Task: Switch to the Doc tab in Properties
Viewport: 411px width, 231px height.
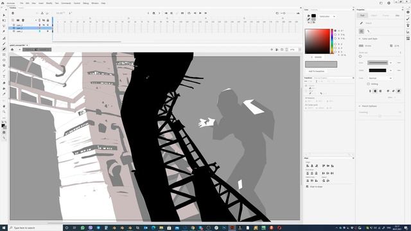Action: click(x=398, y=15)
